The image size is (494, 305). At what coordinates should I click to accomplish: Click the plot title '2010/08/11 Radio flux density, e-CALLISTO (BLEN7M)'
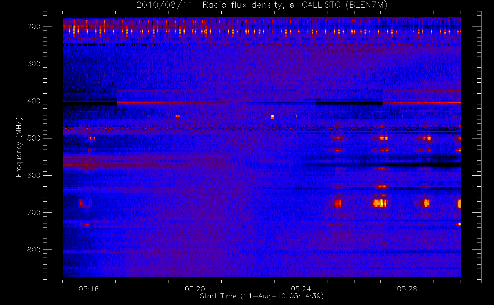(262, 5)
